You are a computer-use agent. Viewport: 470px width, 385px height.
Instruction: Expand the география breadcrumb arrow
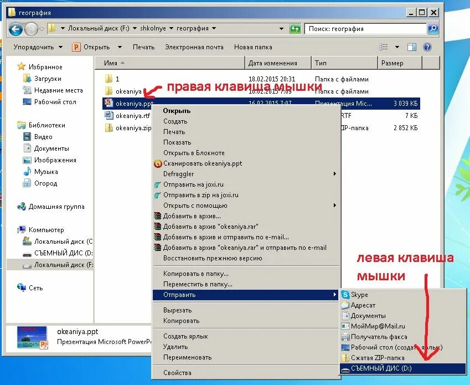tap(214, 28)
